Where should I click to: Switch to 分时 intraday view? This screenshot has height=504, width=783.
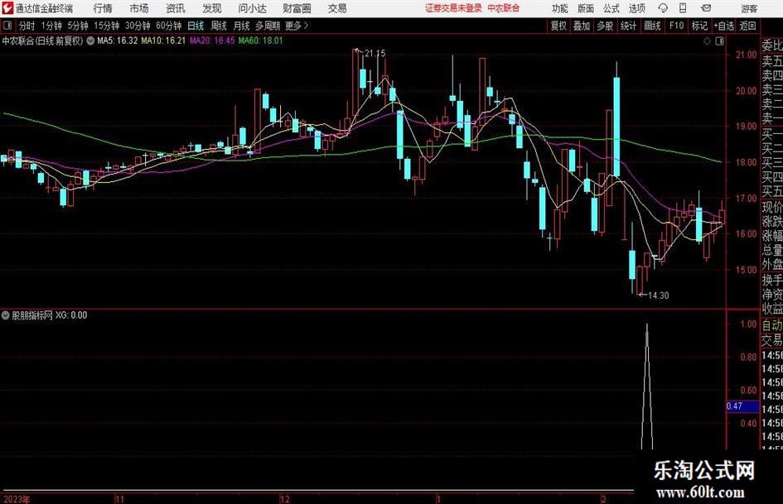27,26
